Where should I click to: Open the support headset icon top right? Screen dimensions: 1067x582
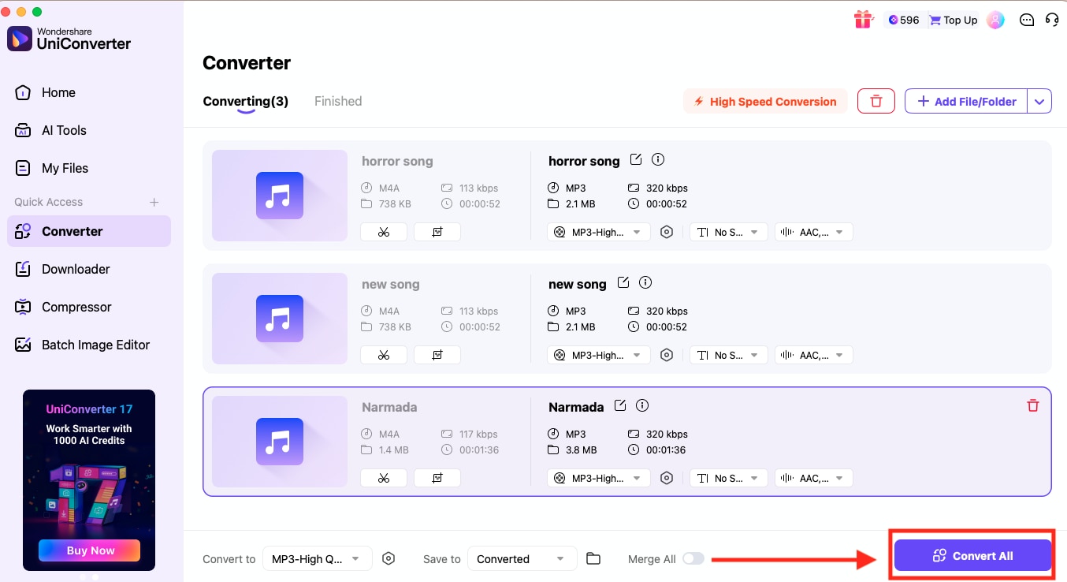[x=1052, y=20]
